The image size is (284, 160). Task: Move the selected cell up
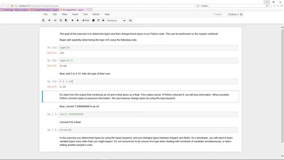(72, 20)
